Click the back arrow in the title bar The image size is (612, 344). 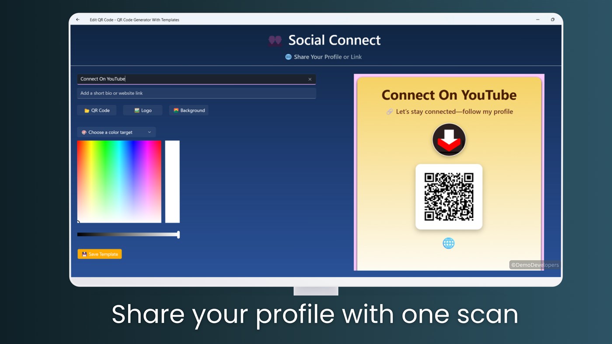[x=77, y=20]
